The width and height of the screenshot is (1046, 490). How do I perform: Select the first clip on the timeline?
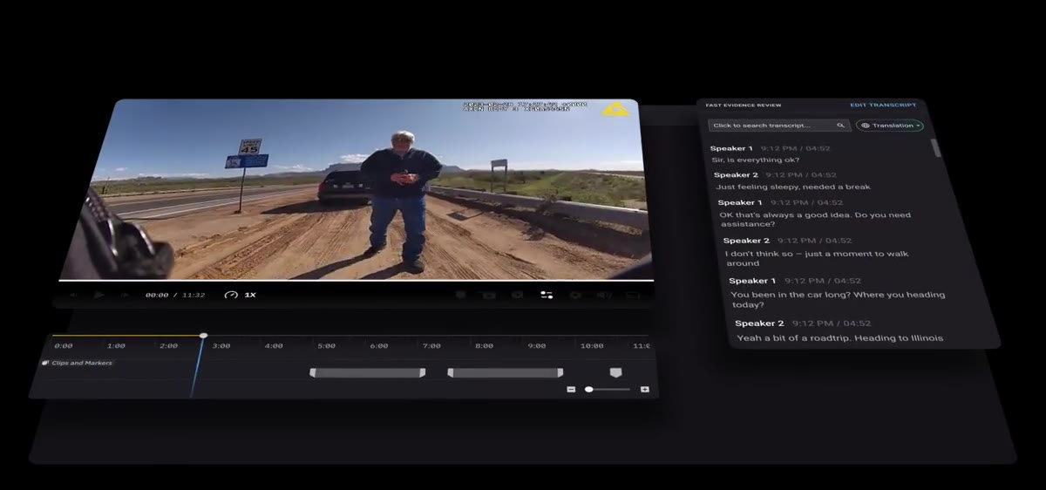click(x=368, y=372)
